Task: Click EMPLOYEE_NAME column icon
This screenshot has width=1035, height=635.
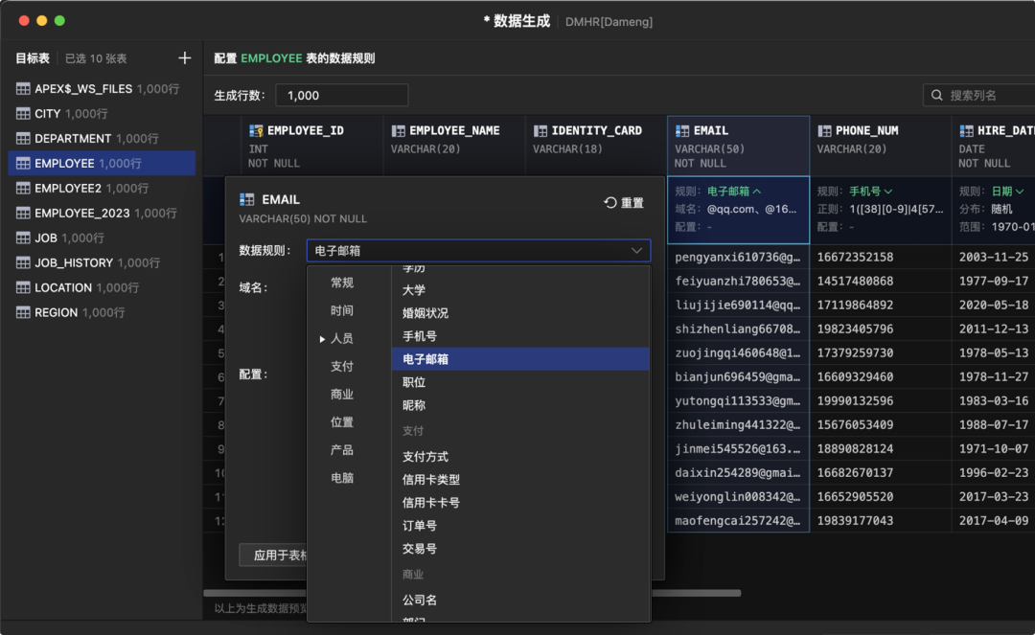Action: 398,130
